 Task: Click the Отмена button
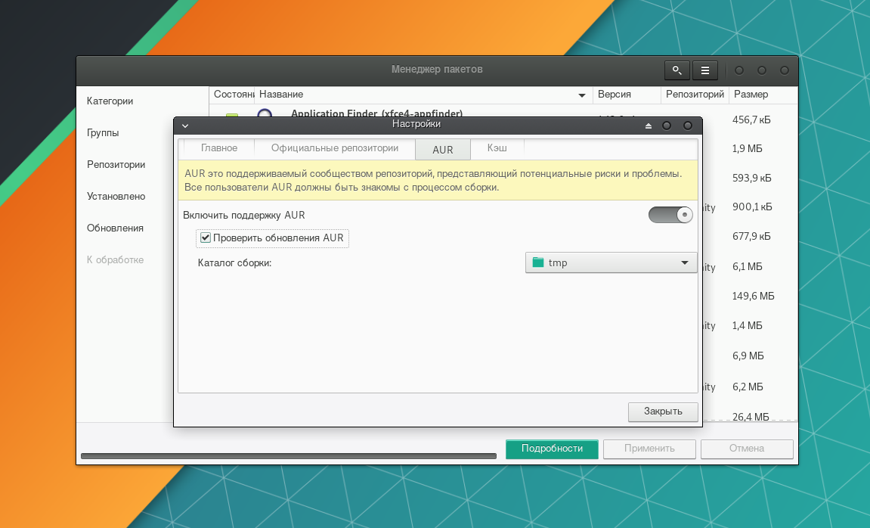(747, 449)
